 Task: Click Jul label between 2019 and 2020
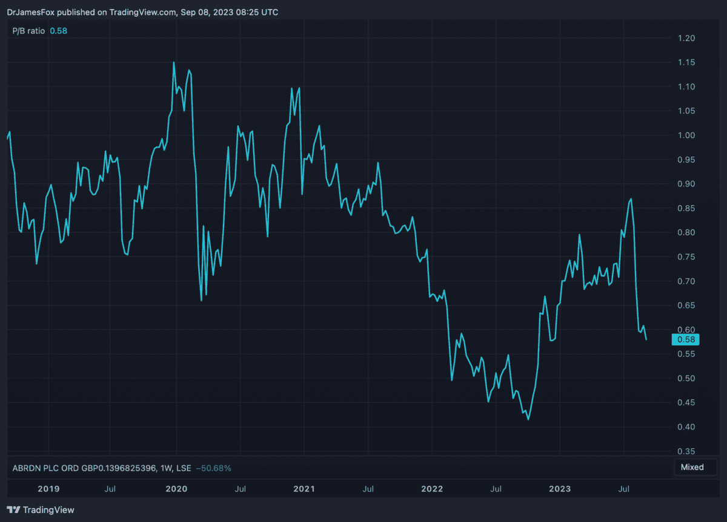[x=110, y=489]
